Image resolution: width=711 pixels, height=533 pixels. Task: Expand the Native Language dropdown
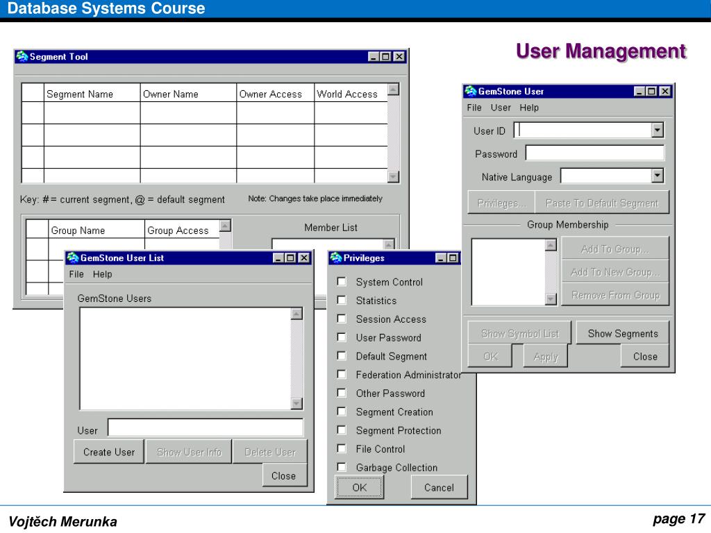tap(658, 176)
